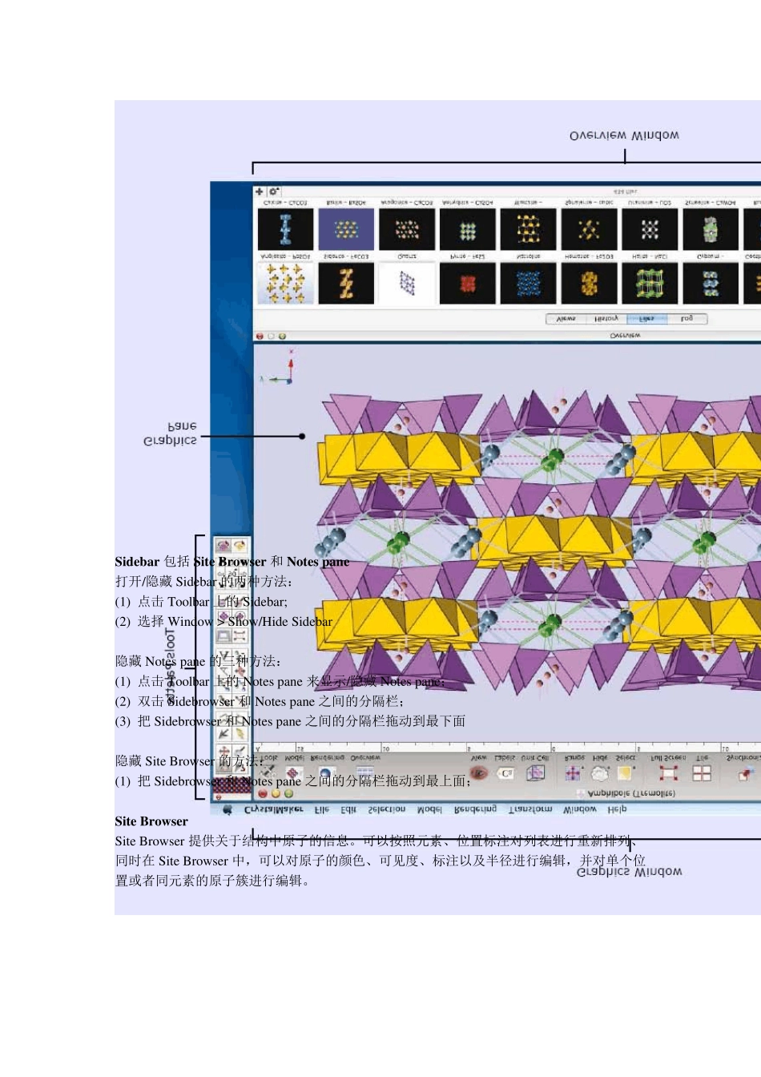The image size is (761, 1077).
Task: Select the rectangle frame tool in Tools palette
Action: click(223, 635)
